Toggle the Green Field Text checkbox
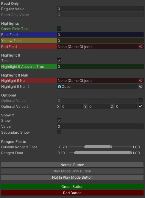 tap(59, 29)
